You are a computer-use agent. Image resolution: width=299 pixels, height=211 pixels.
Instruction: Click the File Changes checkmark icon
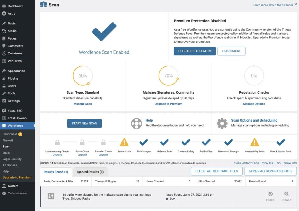point(144,142)
